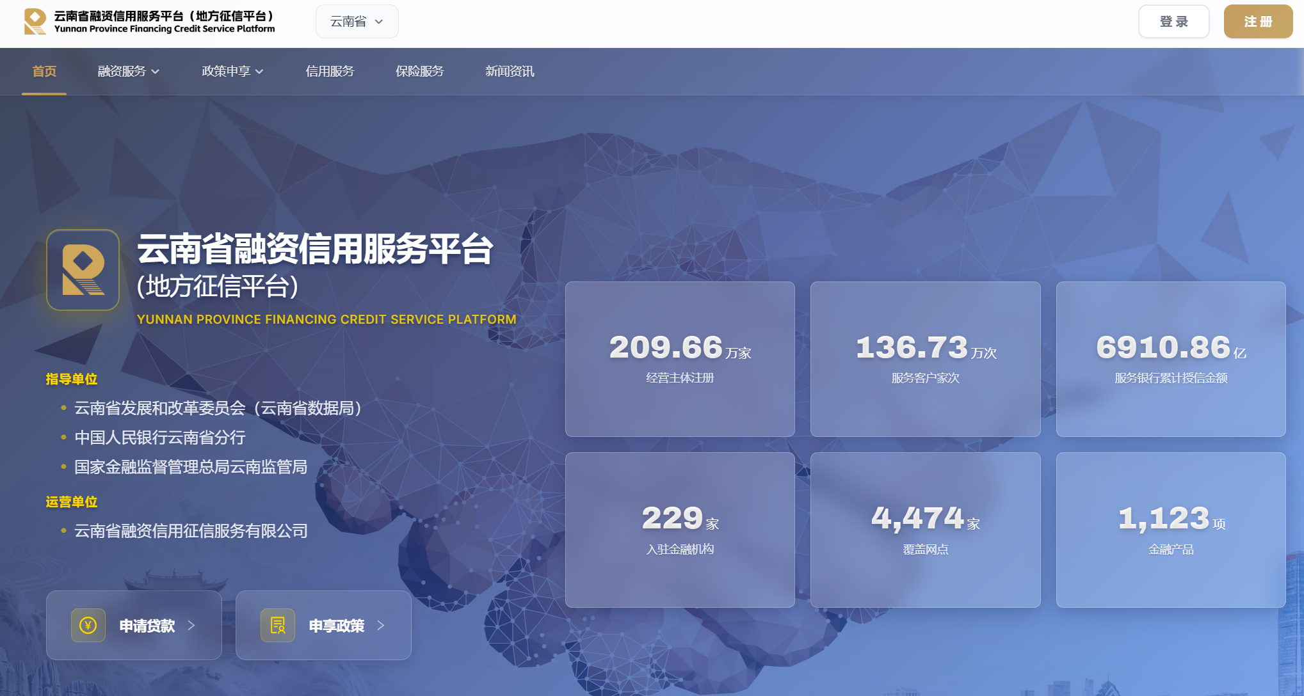The height and width of the screenshot is (696, 1304).
Task: Open the 保险服务 menu item
Action: pyautogui.click(x=420, y=72)
